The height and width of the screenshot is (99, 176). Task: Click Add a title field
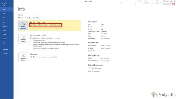point(104,34)
